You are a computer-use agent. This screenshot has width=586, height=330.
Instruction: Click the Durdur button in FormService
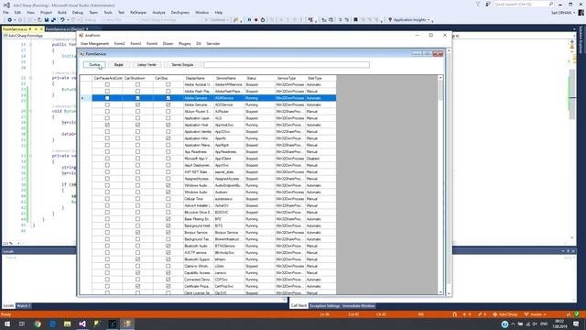94,65
